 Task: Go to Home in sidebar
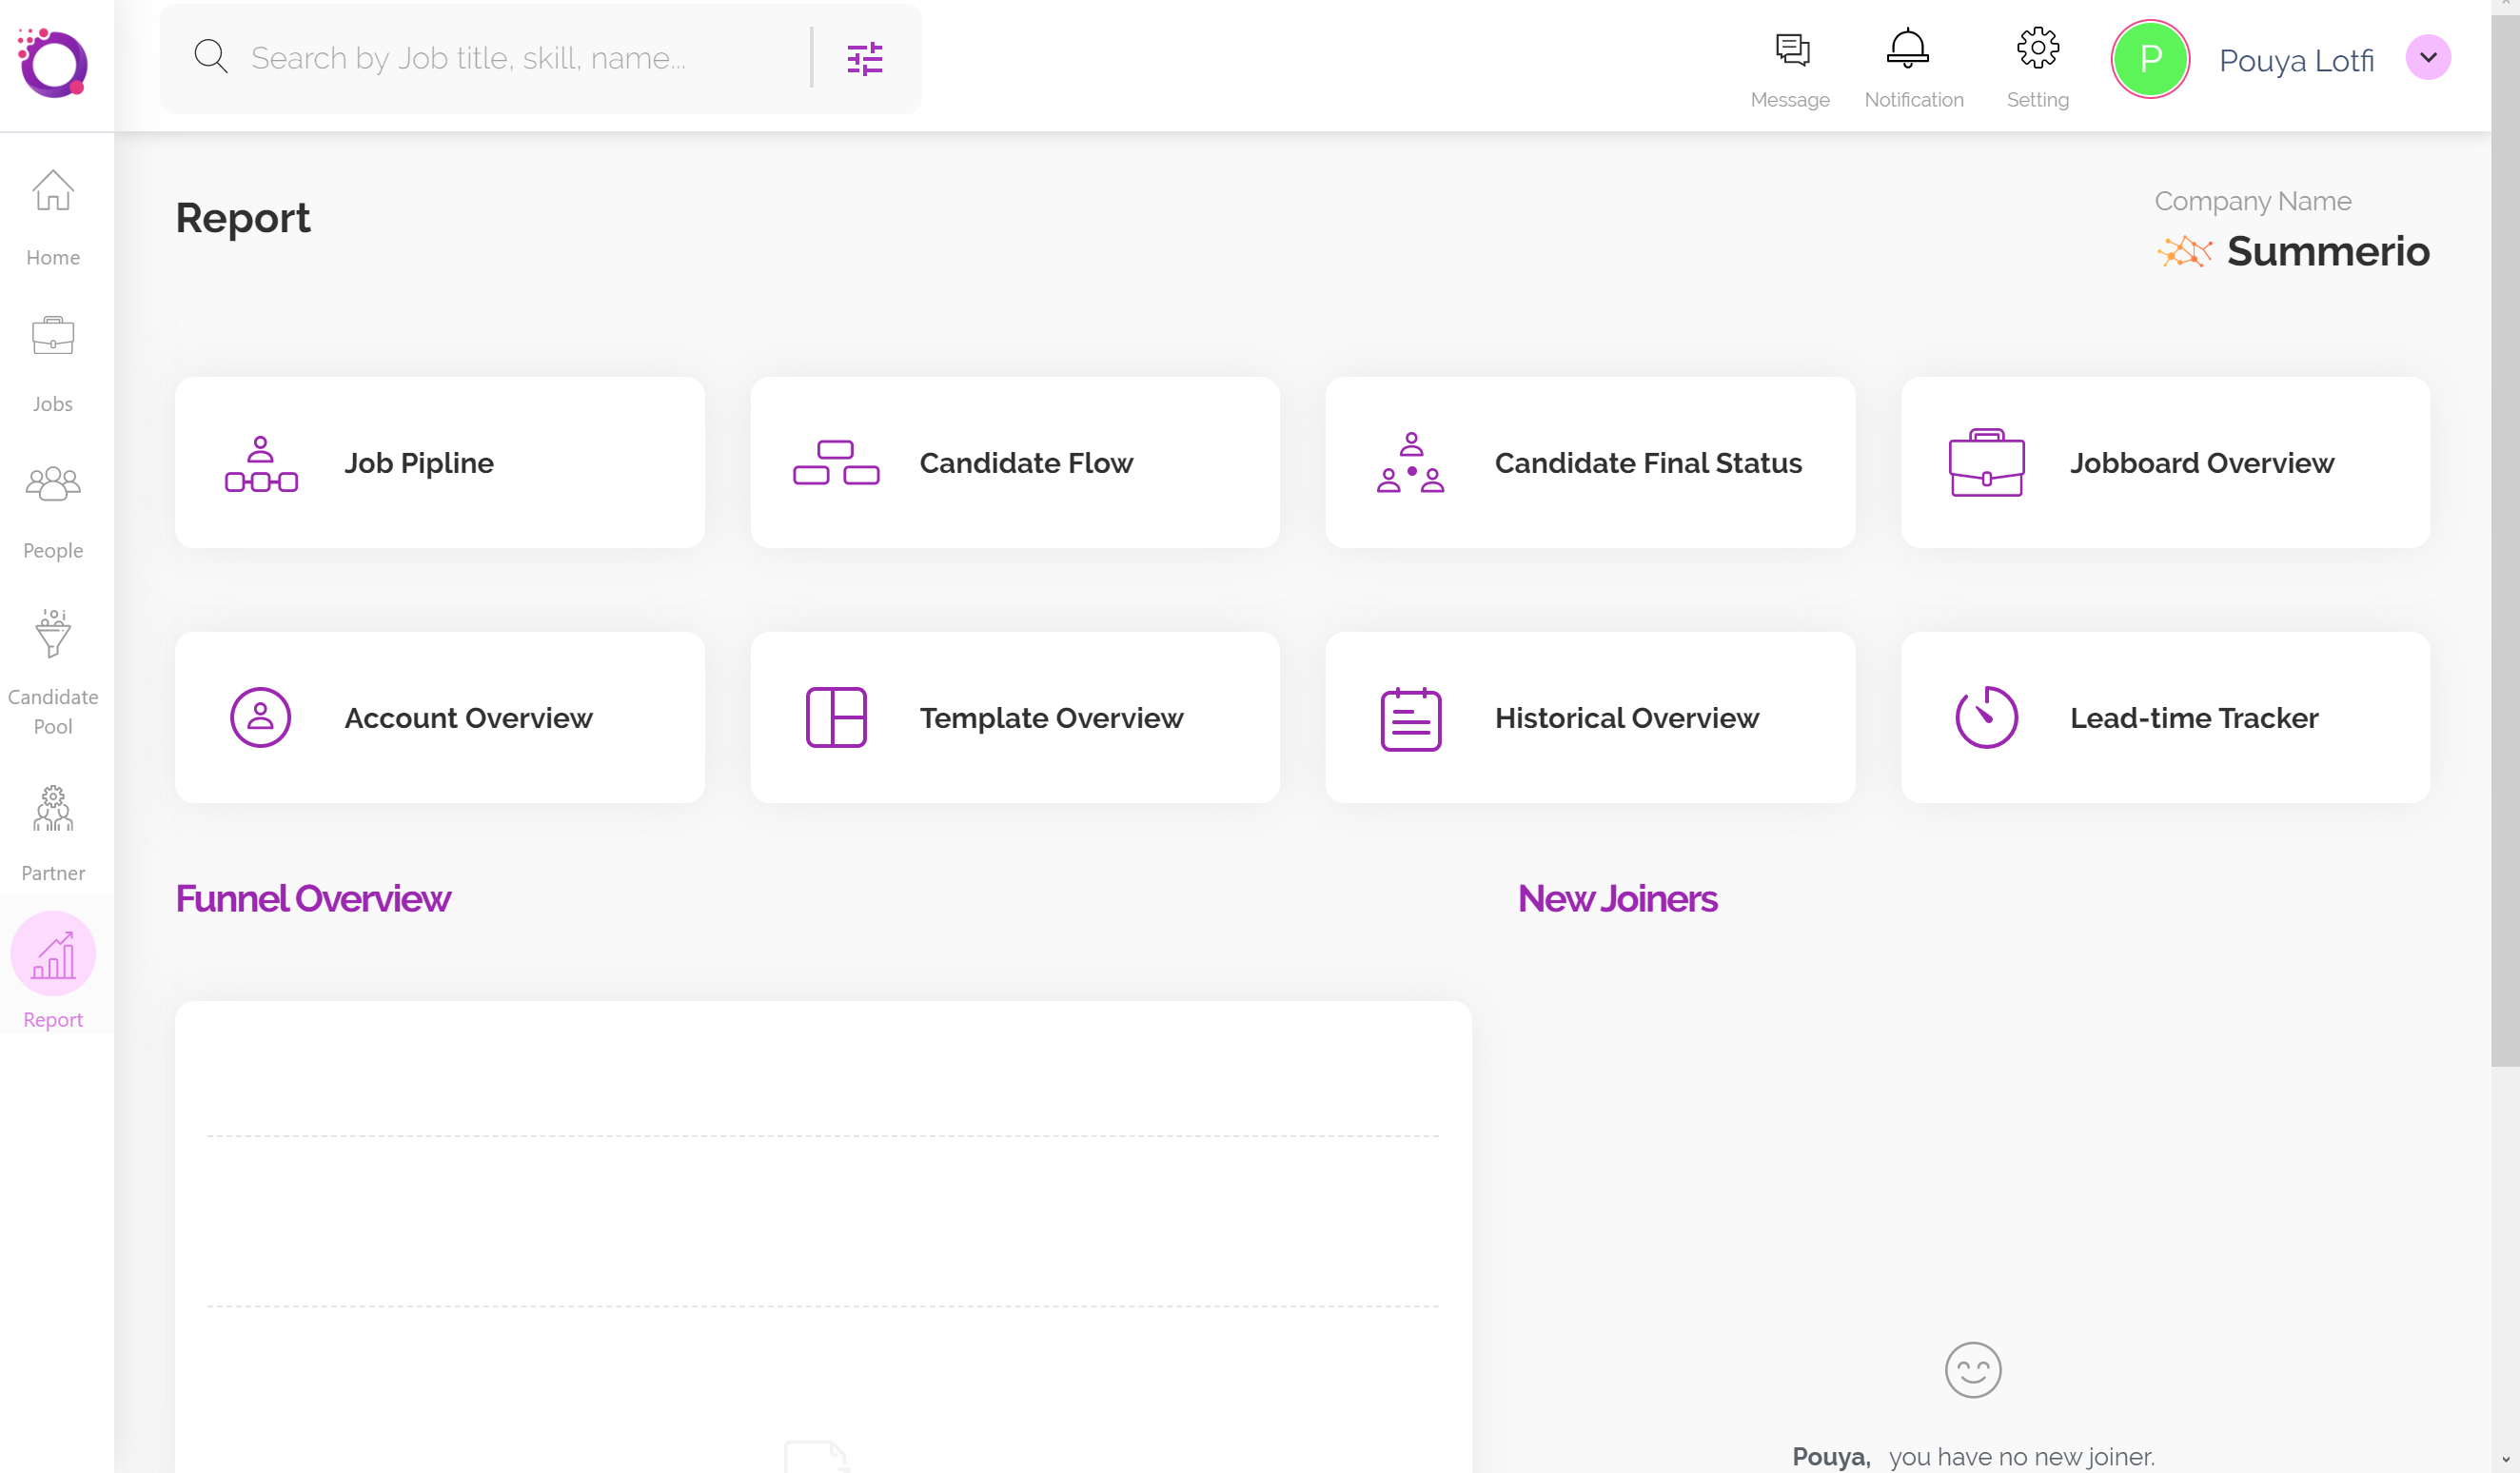(x=53, y=191)
